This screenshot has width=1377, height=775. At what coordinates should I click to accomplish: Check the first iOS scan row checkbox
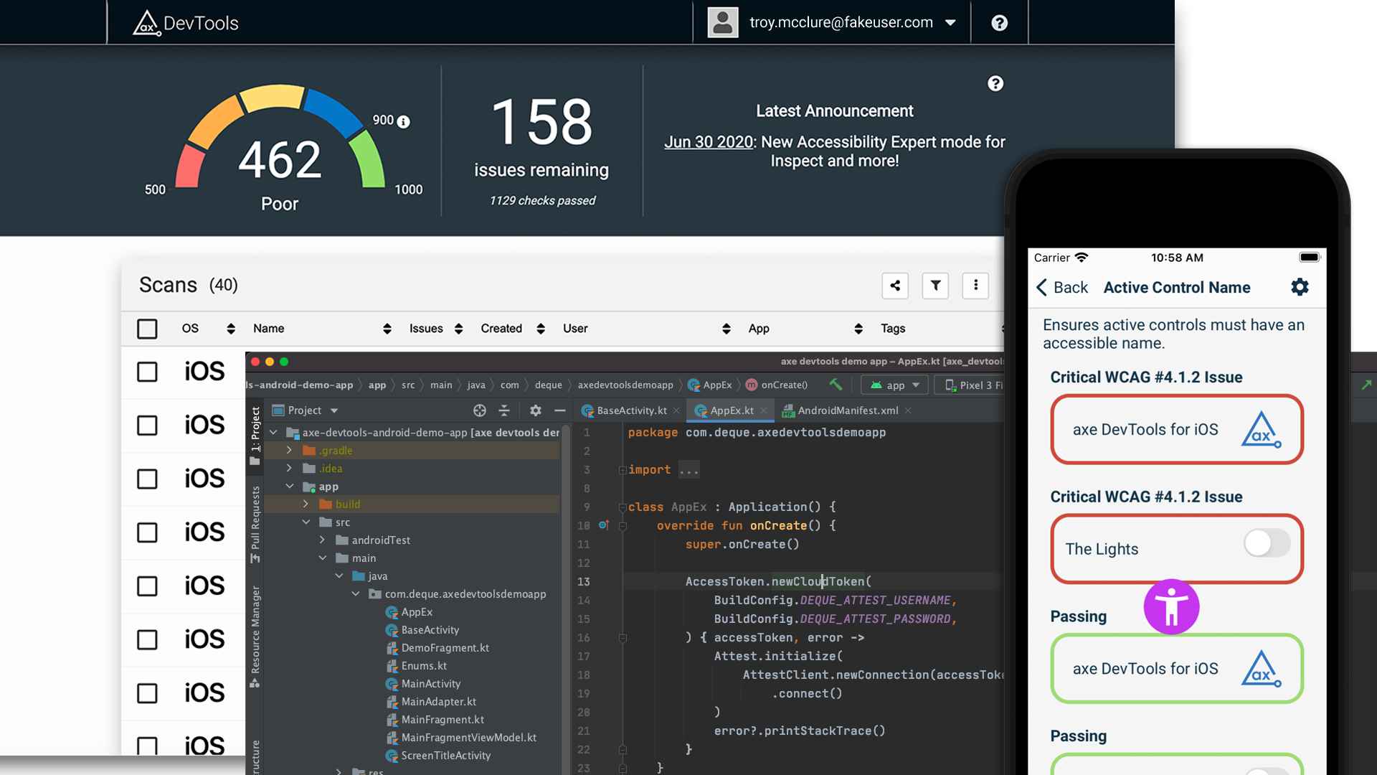(x=146, y=372)
